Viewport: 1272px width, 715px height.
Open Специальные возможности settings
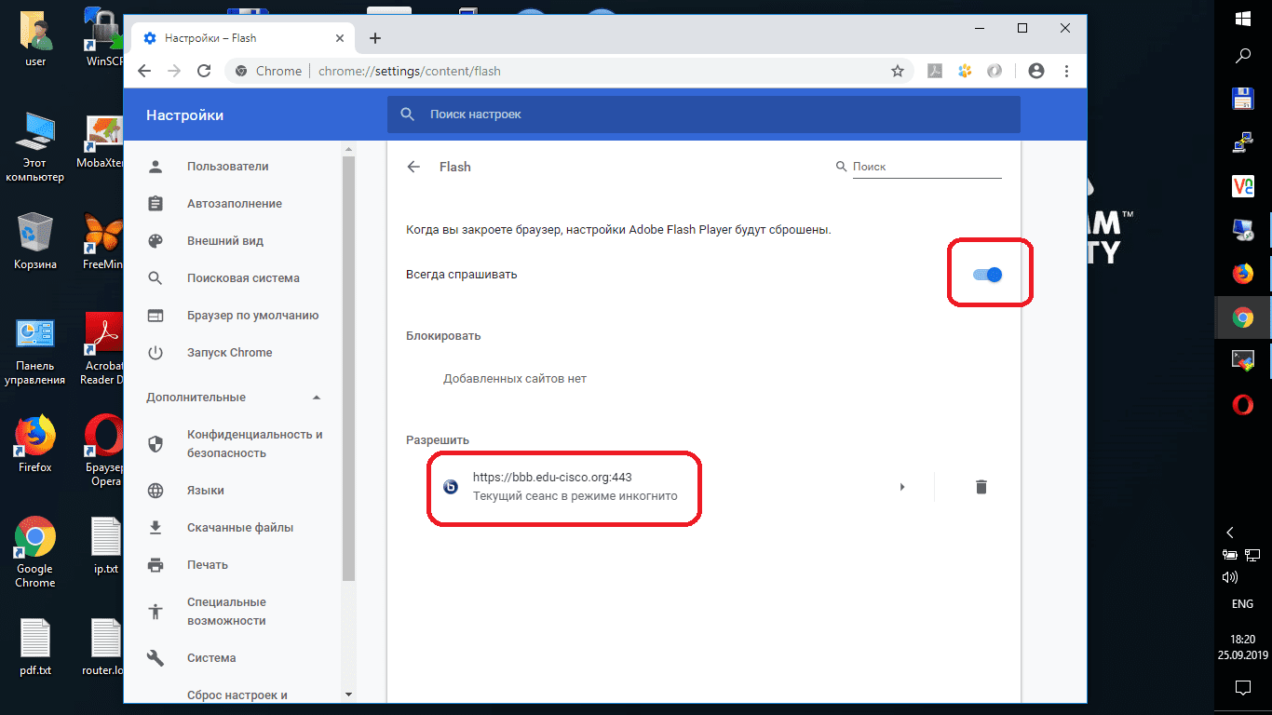[226, 612]
